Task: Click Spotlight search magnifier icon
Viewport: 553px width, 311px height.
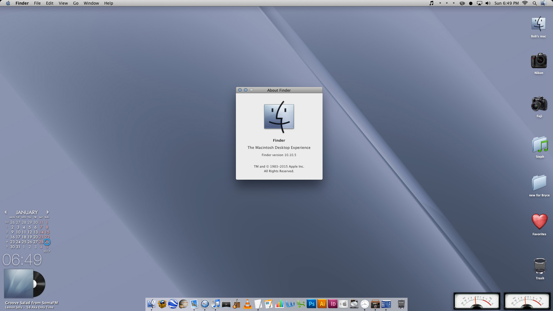Action: click(x=535, y=3)
